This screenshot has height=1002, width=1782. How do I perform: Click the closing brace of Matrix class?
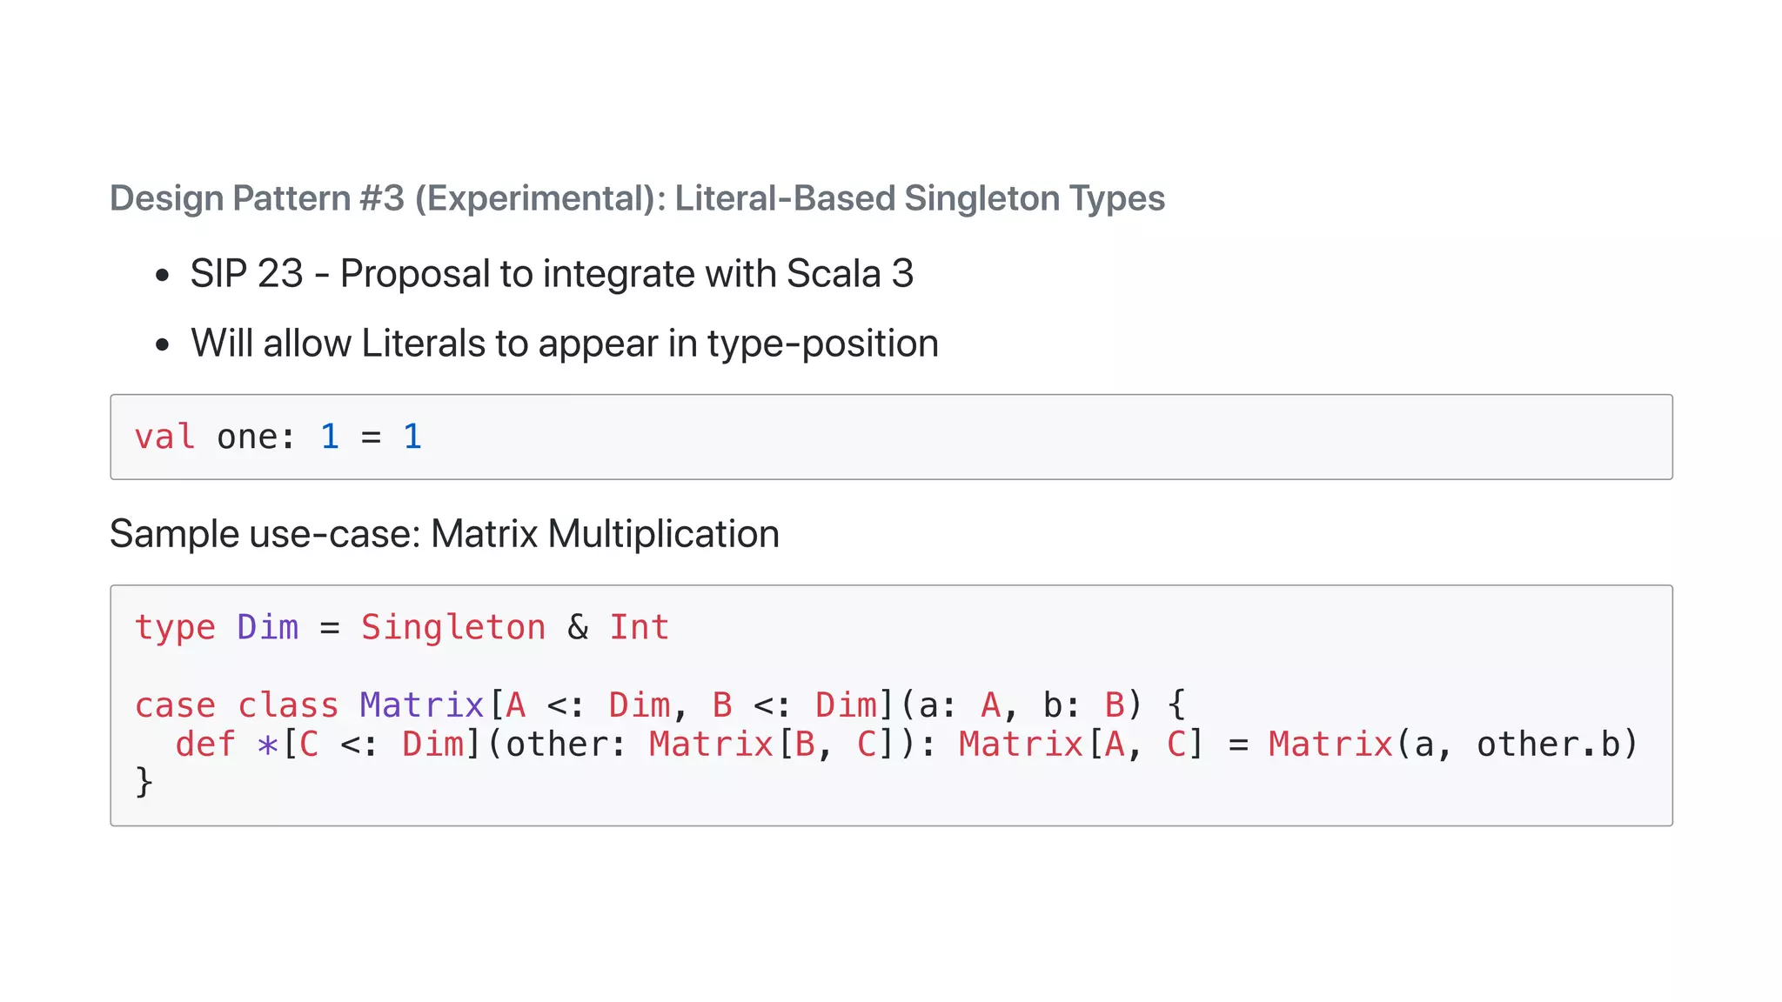144,782
